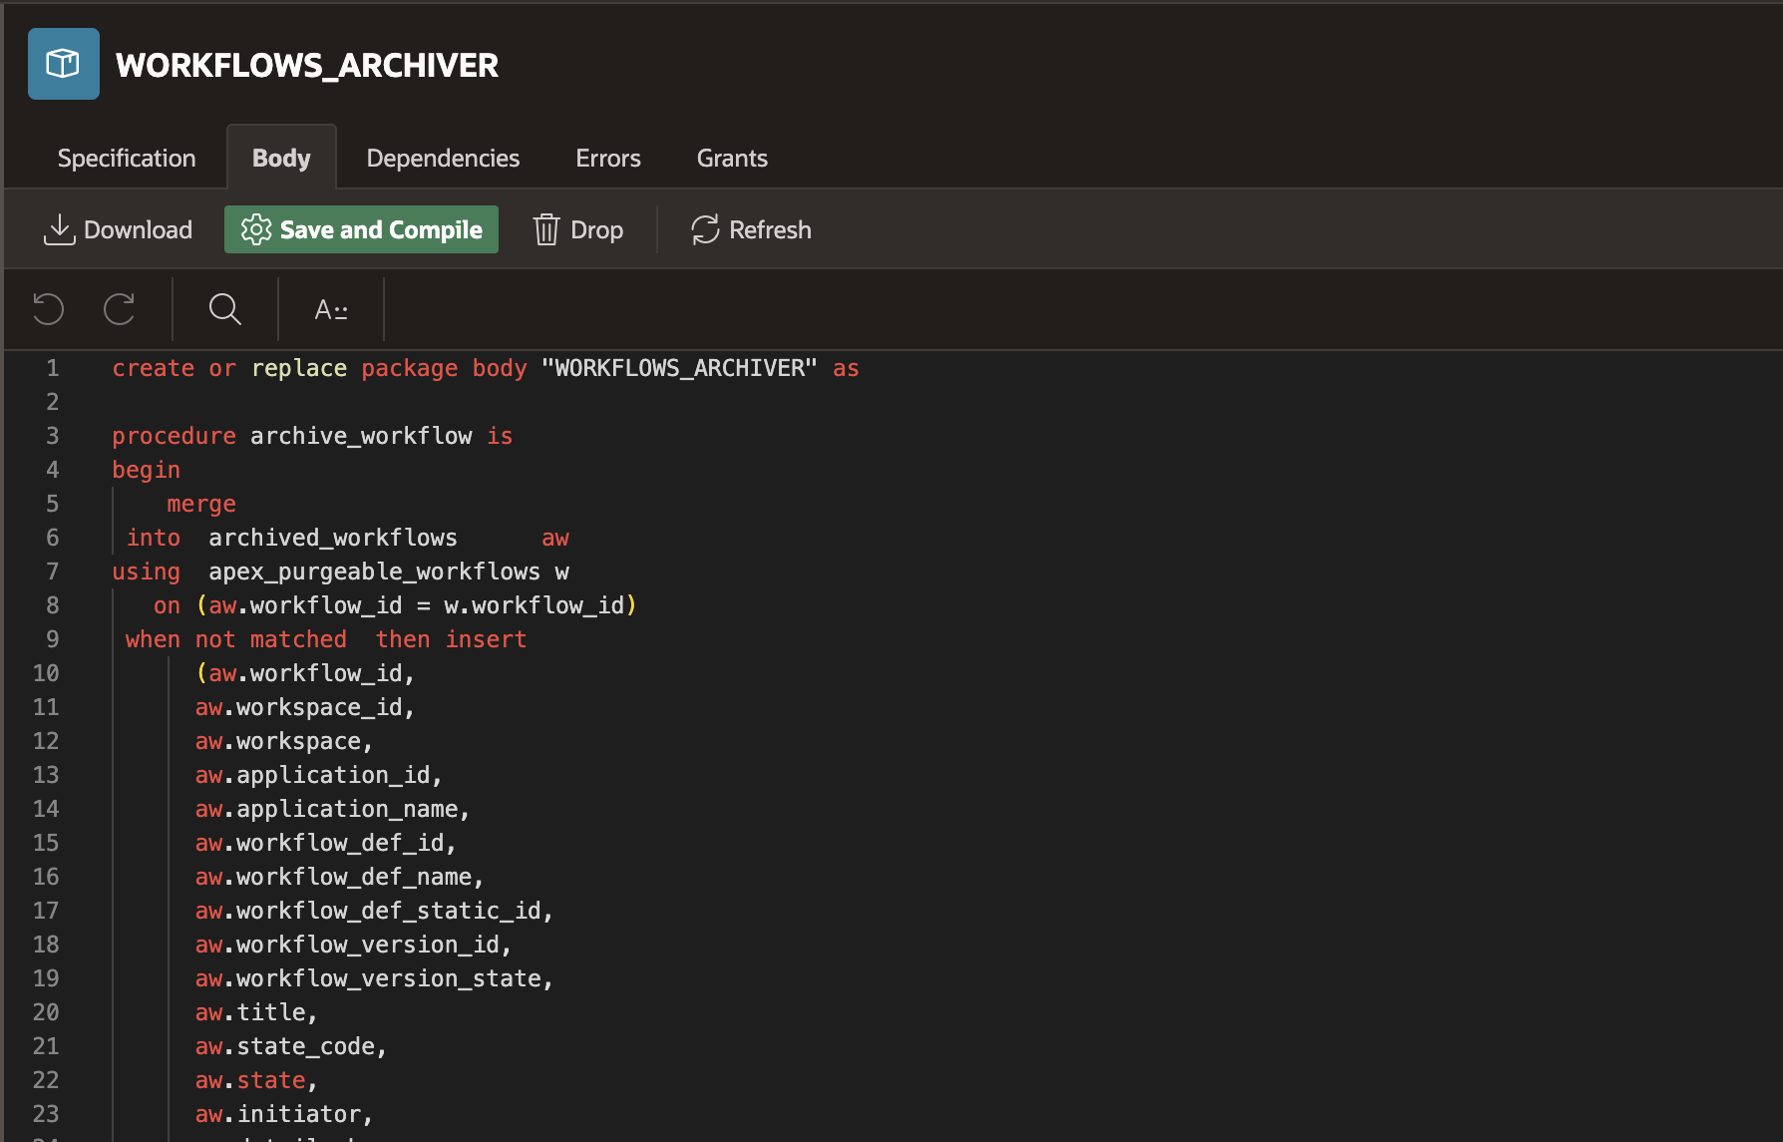Go to the Errors tab
This screenshot has height=1142, width=1783.
click(608, 158)
